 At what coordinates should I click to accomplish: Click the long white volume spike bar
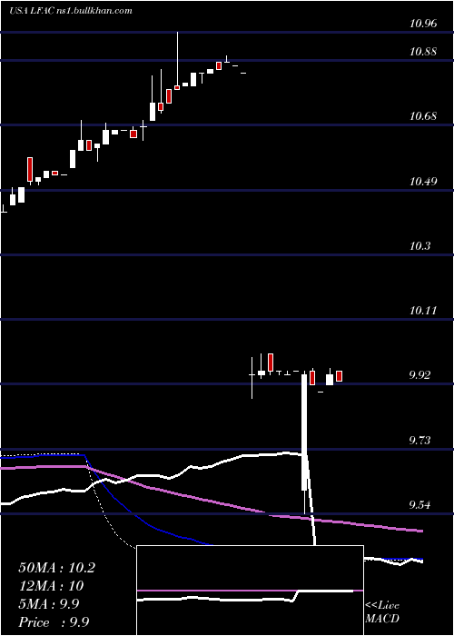304,432
